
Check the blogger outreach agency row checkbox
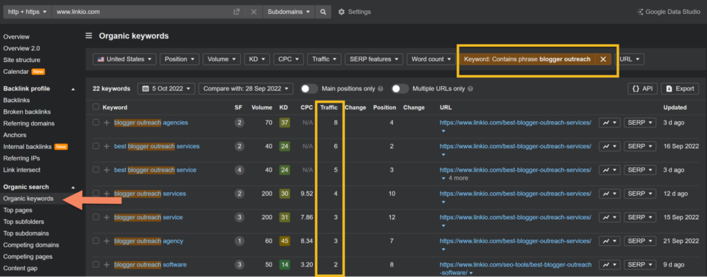point(95,241)
